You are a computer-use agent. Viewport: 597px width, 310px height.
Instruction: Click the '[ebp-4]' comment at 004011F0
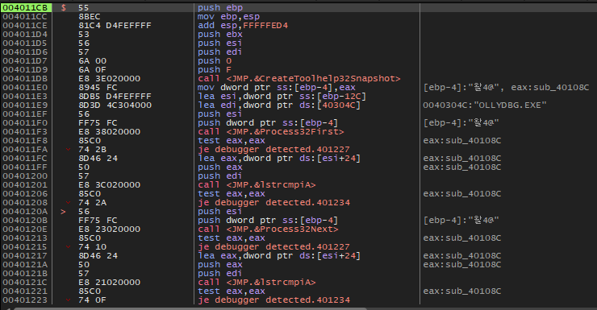(x=461, y=123)
